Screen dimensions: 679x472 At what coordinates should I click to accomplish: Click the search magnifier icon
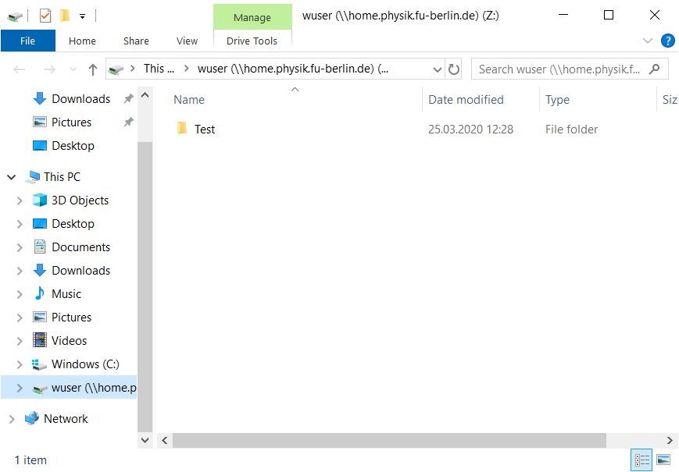[x=654, y=69]
